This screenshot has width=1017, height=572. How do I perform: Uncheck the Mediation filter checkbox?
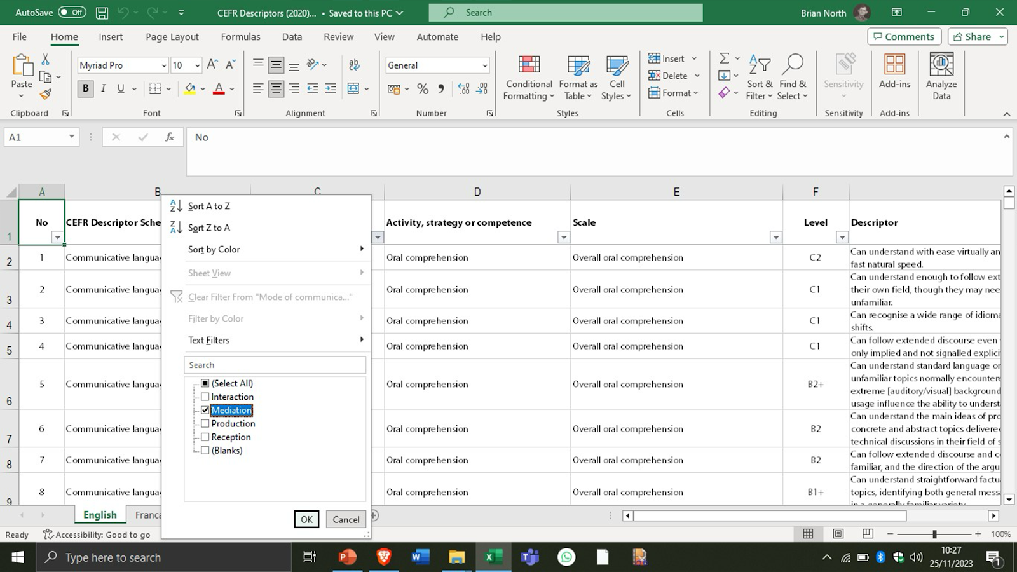(205, 410)
